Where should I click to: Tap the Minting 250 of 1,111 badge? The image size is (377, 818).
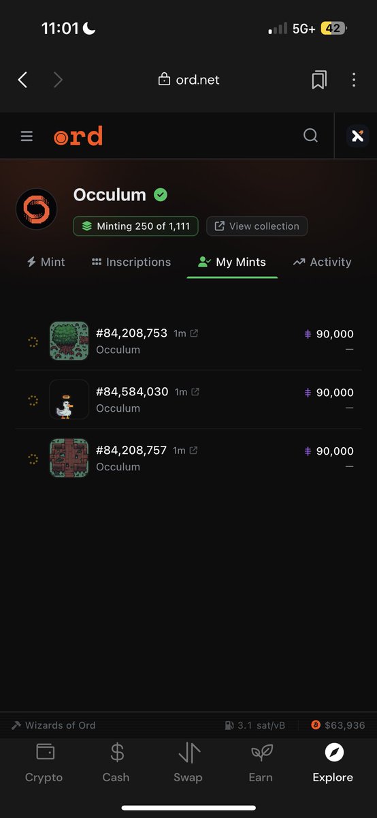pos(136,226)
